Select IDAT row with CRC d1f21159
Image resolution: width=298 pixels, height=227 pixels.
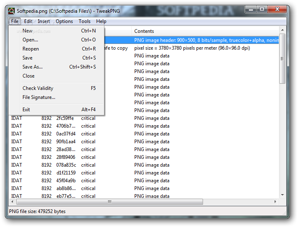(x=144, y=173)
